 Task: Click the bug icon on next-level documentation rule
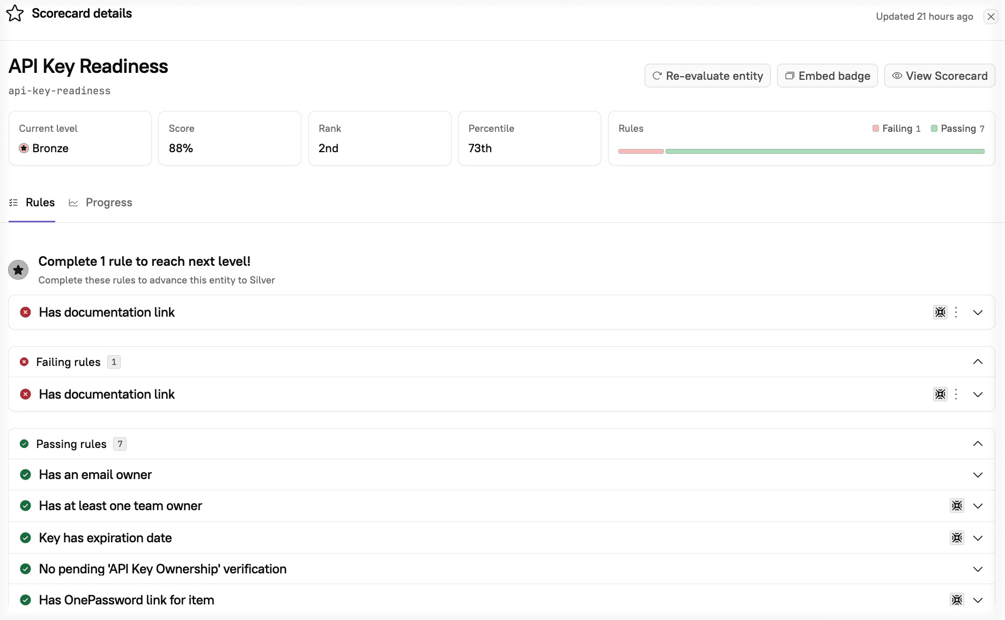point(940,312)
